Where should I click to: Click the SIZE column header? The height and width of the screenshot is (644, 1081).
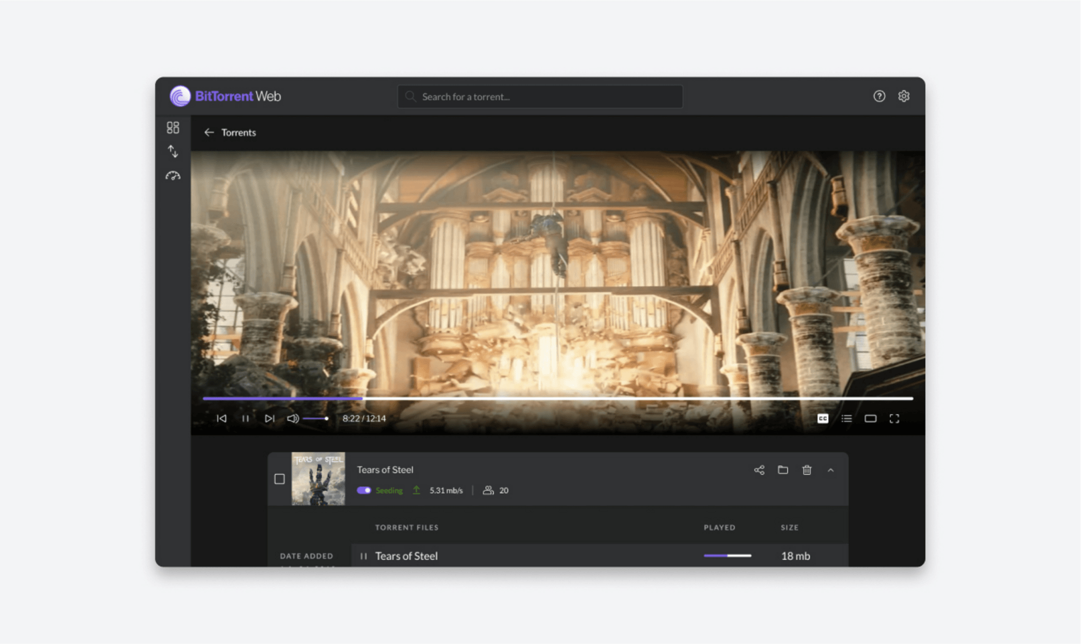point(790,527)
